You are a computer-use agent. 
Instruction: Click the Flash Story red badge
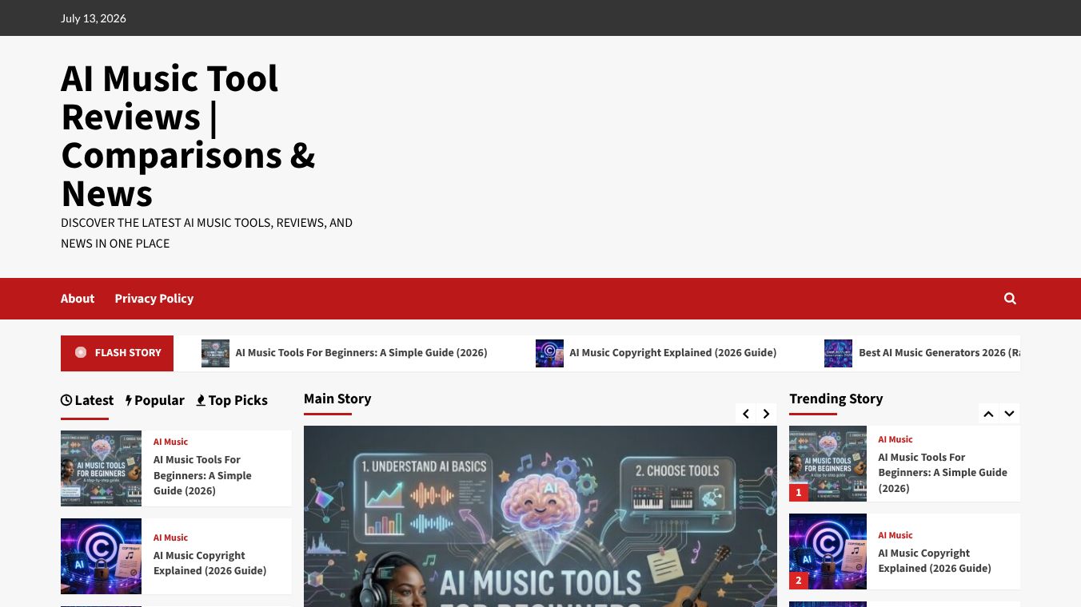[117, 353]
